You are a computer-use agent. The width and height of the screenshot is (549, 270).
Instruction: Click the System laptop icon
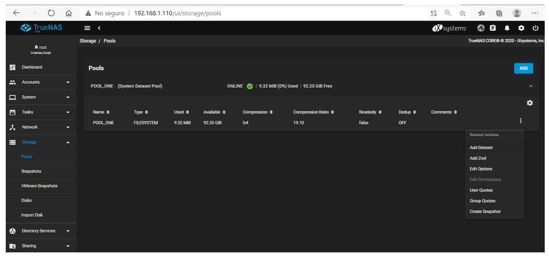(x=12, y=97)
